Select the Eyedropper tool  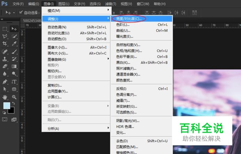click(x=14, y=44)
